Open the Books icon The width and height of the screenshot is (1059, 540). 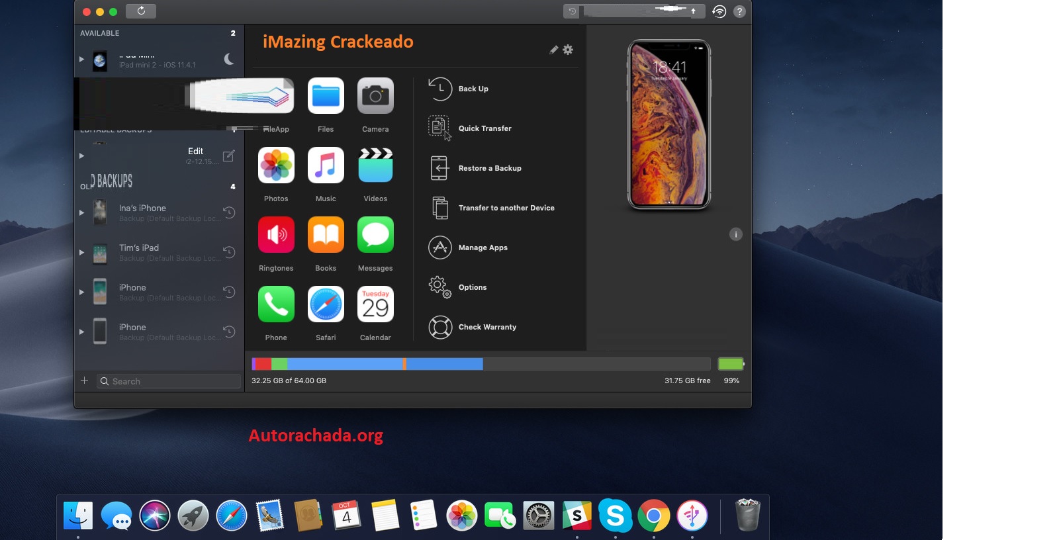click(x=326, y=235)
